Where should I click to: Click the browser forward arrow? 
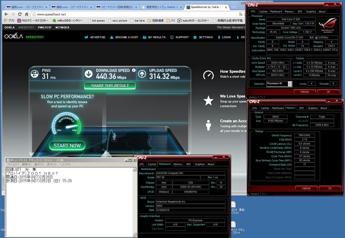click(x=13, y=14)
